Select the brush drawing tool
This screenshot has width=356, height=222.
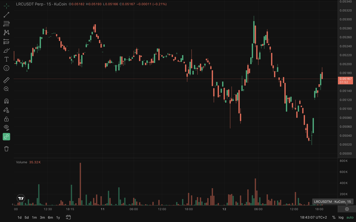click(x=6, y=50)
